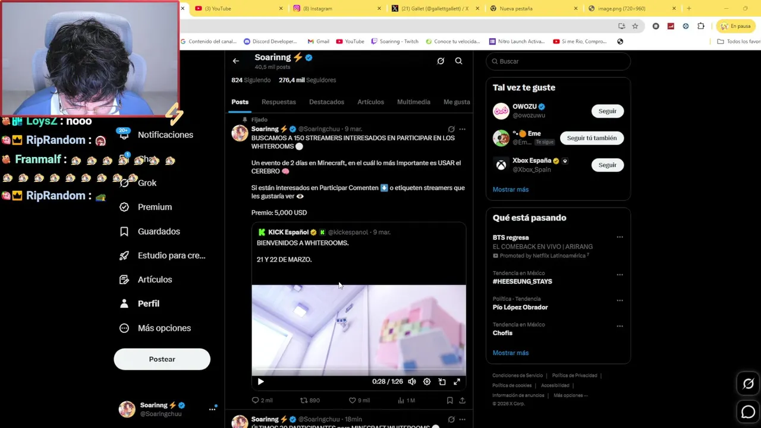Viewport: 761px width, 428px height.
Task: Open the Me gusta tab
Action: [x=457, y=102]
